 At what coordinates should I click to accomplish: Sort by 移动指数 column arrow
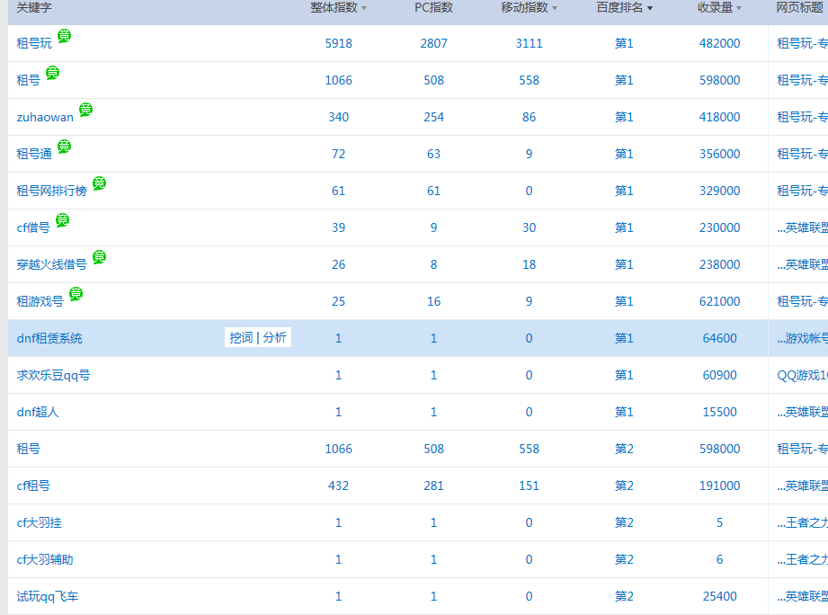pyautogui.click(x=555, y=8)
